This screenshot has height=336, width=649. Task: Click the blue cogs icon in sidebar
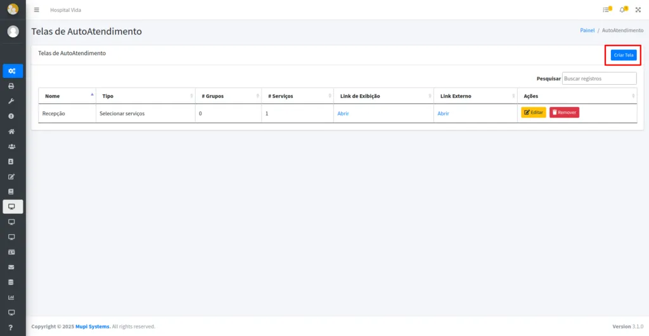pos(11,71)
